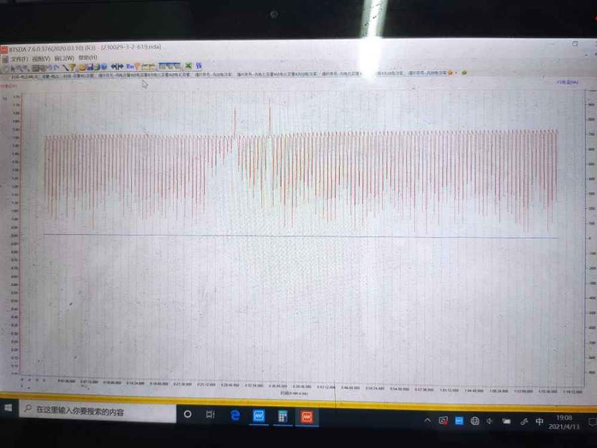Screen dimensions: 597x448
Task: Switch to the red BTSDA taskbar app
Action: (x=306, y=417)
